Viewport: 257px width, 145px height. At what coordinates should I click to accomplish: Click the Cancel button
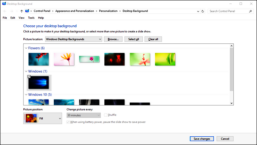click(225, 139)
